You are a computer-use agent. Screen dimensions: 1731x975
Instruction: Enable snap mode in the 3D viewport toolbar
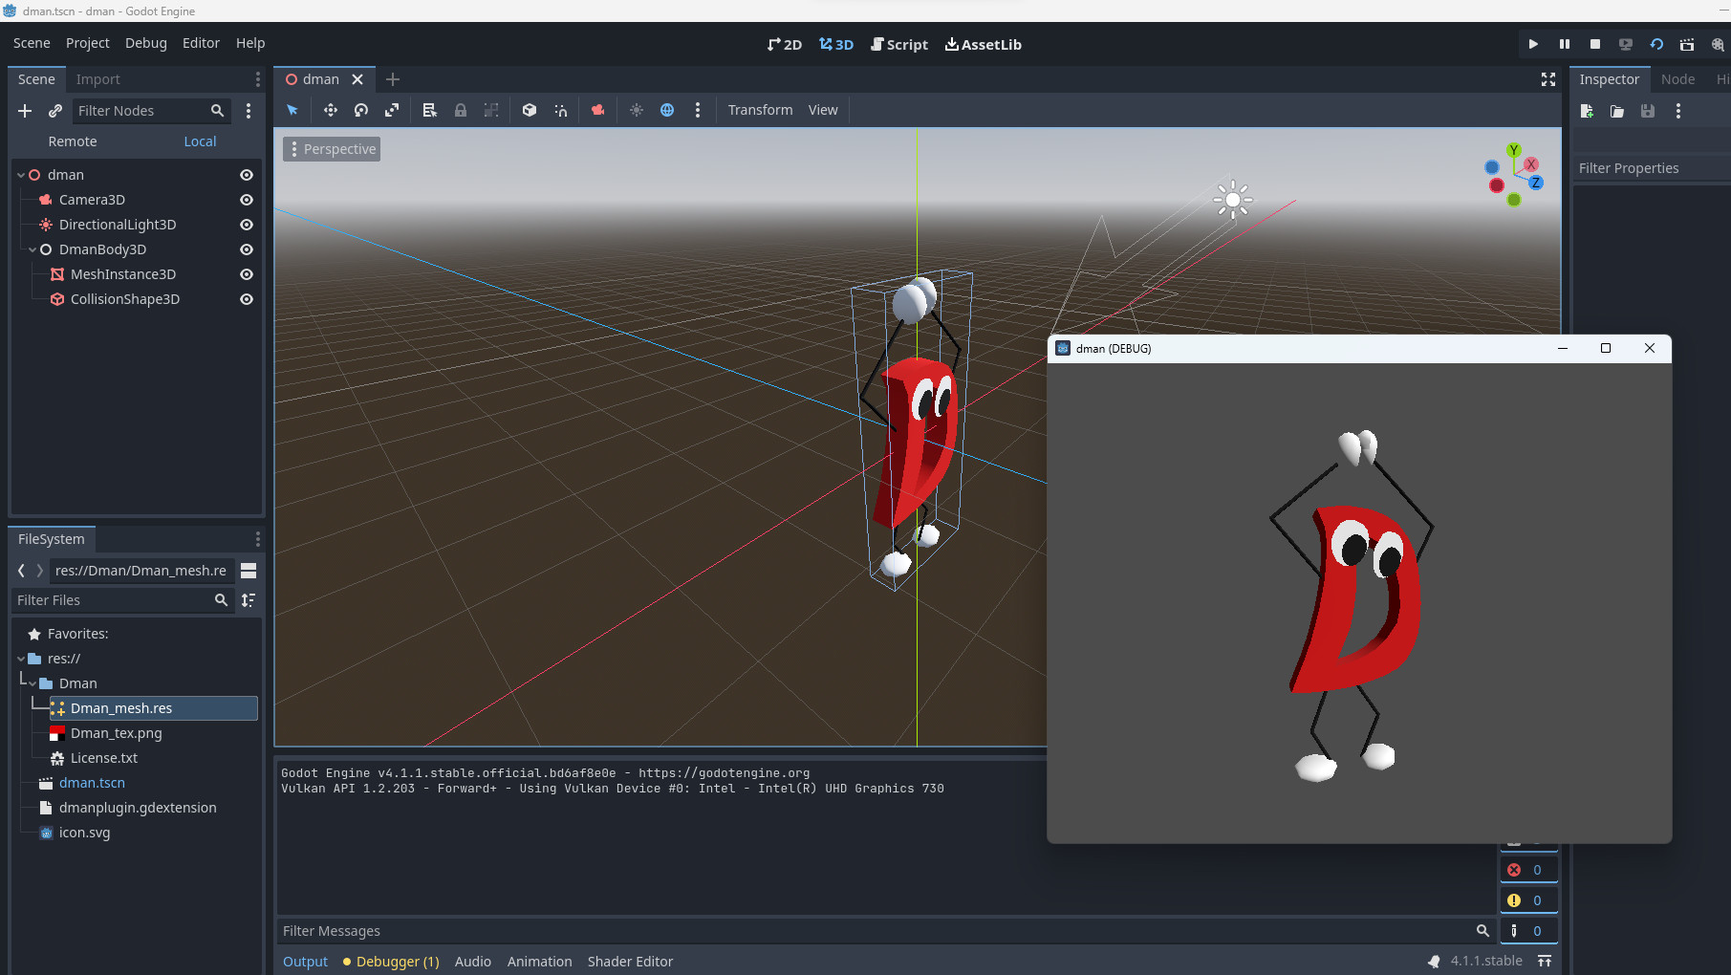(561, 110)
